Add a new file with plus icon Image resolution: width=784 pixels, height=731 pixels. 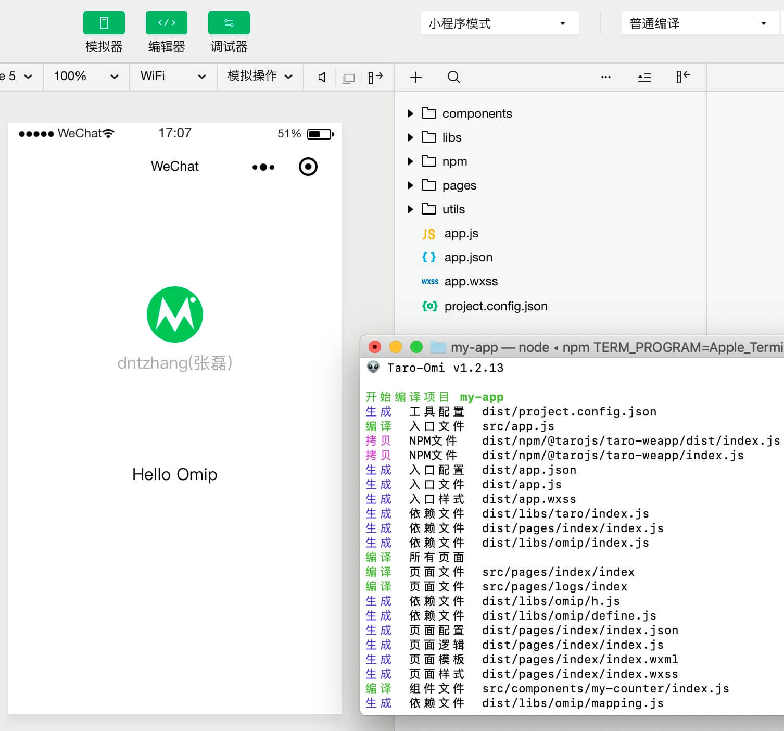(x=415, y=78)
